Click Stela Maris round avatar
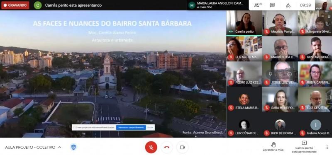 point(244,99)
